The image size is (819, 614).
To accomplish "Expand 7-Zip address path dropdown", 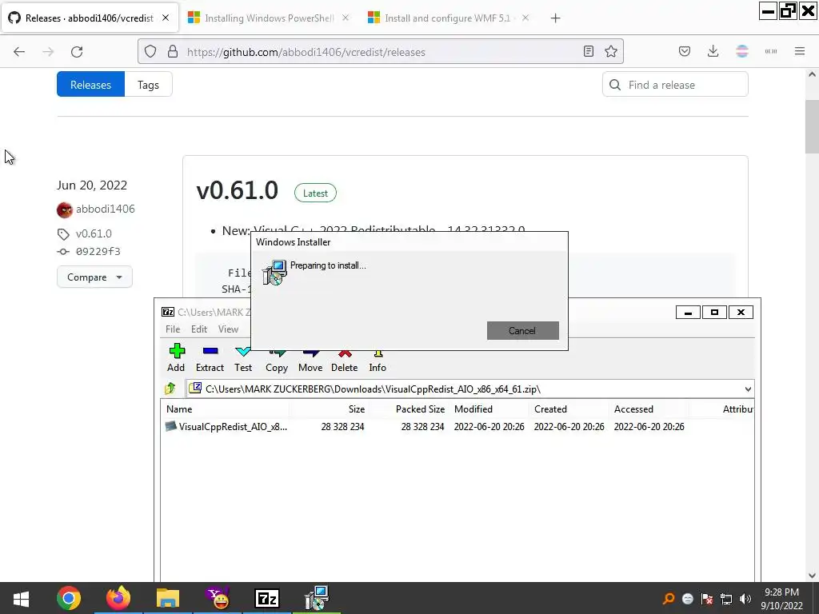I will coord(748,389).
